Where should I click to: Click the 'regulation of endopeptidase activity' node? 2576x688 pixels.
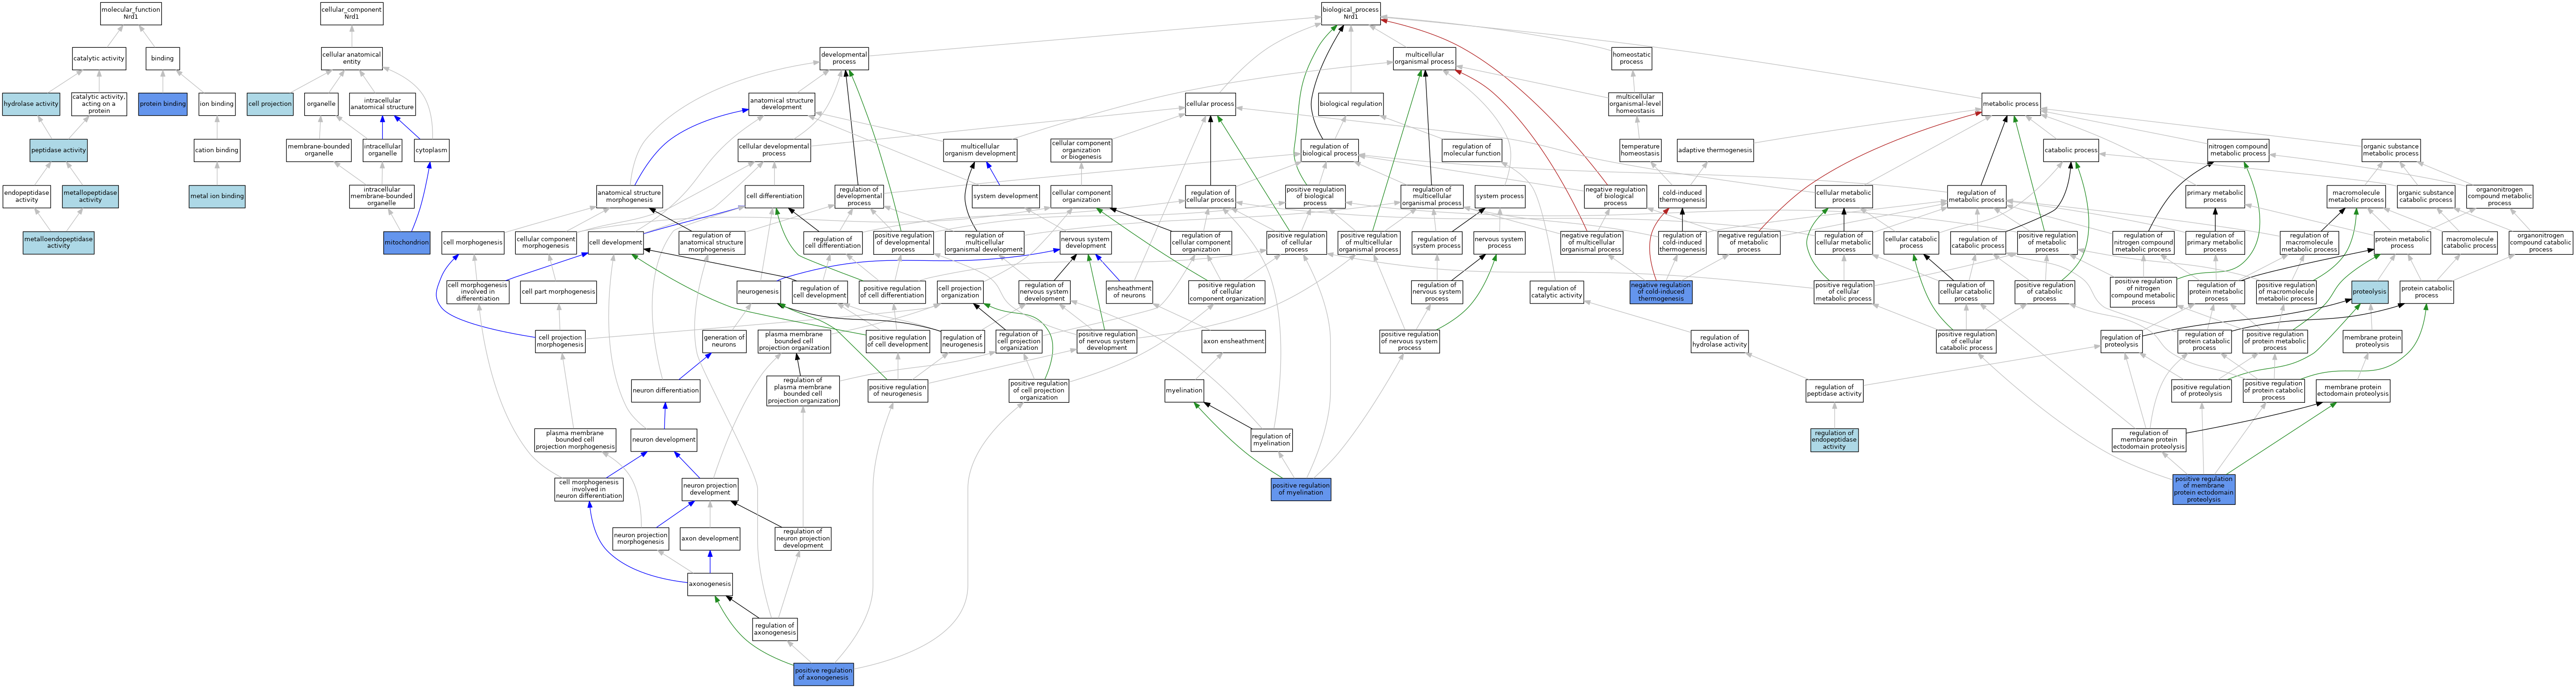(1834, 440)
